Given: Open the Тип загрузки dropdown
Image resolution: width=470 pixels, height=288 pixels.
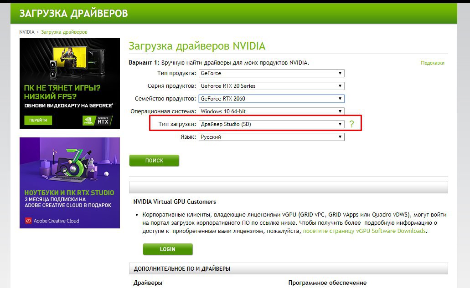Looking at the screenshot, I should (272, 124).
